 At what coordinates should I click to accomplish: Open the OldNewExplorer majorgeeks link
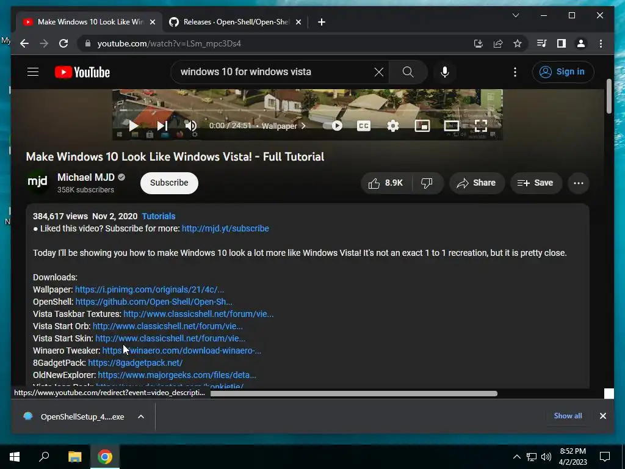(x=177, y=376)
